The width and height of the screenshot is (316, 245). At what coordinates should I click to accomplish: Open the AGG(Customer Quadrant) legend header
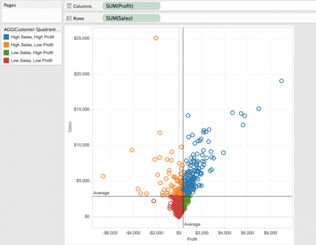[31, 30]
